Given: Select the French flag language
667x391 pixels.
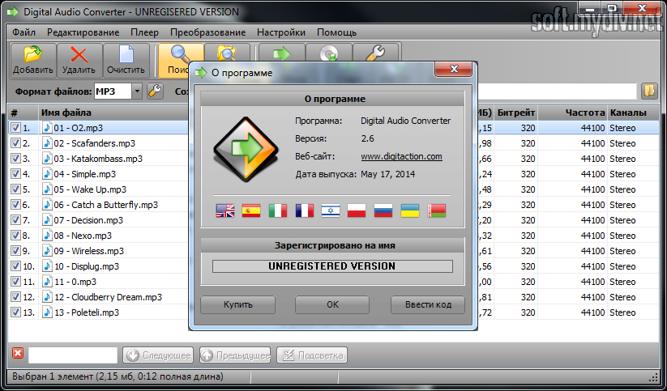Looking at the screenshot, I should (x=304, y=210).
